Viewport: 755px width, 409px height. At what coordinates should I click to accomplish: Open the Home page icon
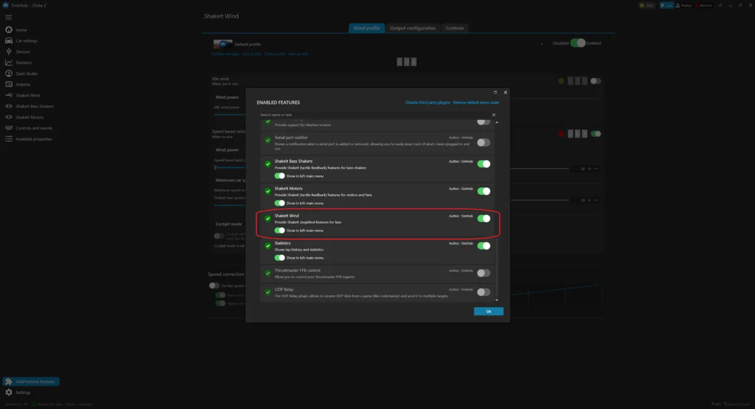click(x=9, y=30)
